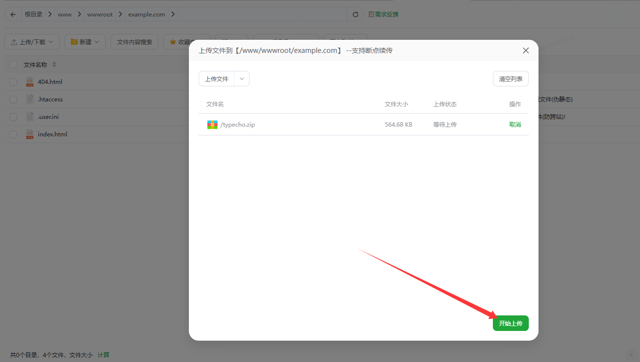Click the index.html file name
Image resolution: width=640 pixels, height=362 pixels.
(x=52, y=134)
